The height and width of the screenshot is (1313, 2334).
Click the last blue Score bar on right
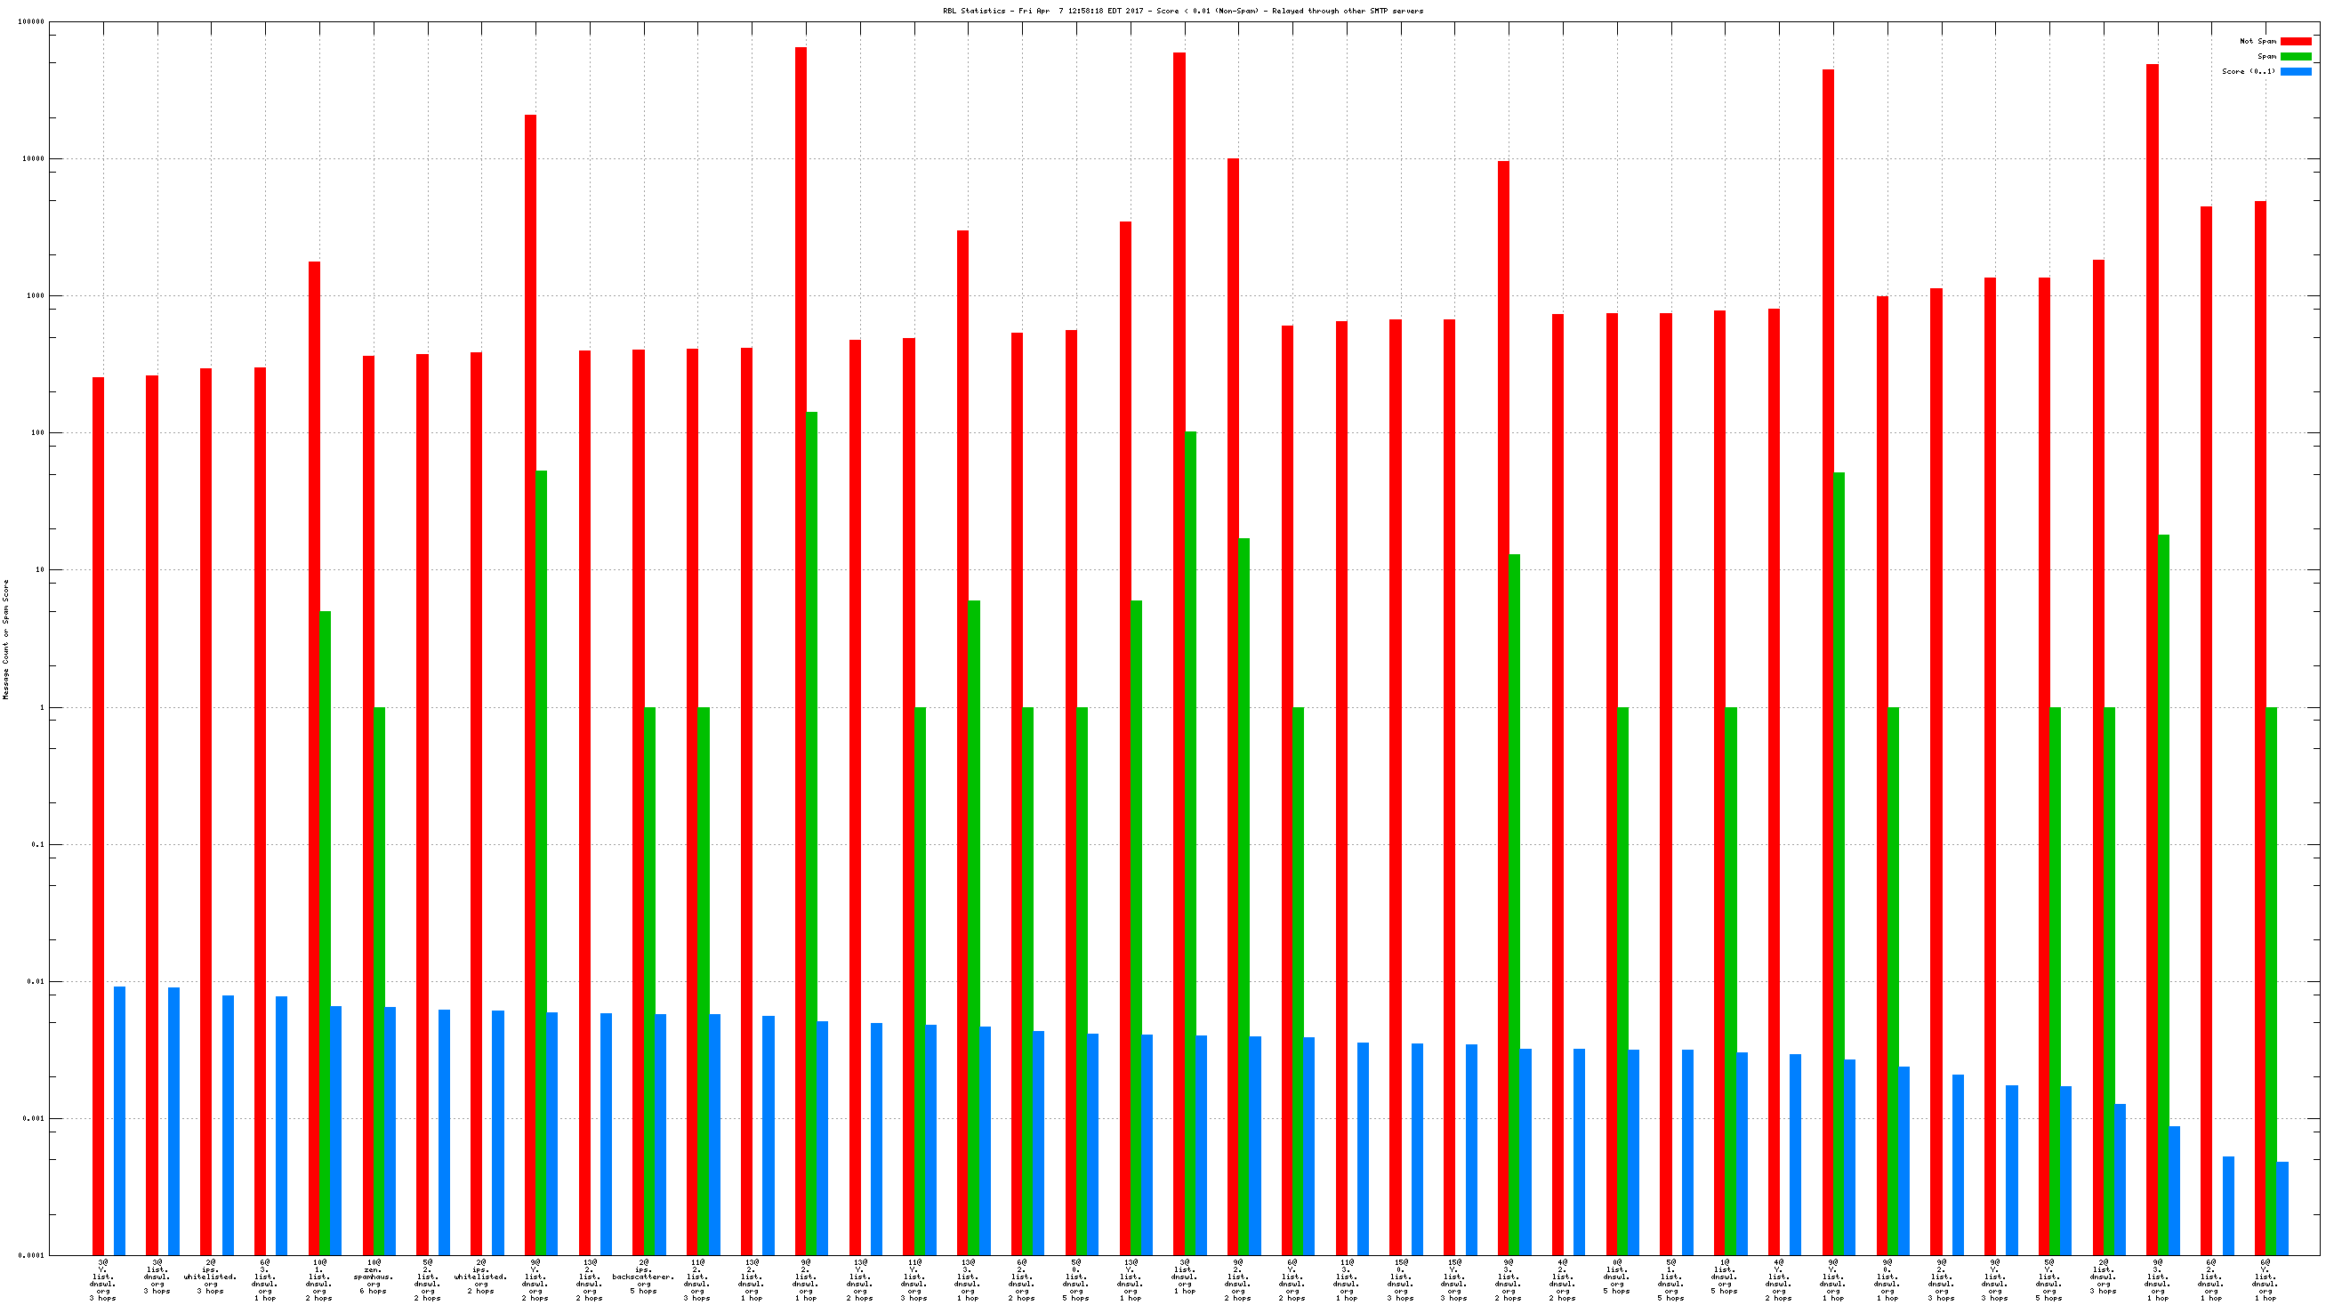click(2282, 1208)
